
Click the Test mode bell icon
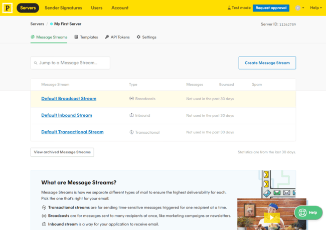[229, 8]
